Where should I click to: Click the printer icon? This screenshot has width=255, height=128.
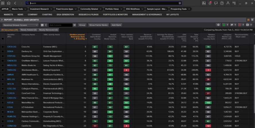pyautogui.click(x=247, y=25)
